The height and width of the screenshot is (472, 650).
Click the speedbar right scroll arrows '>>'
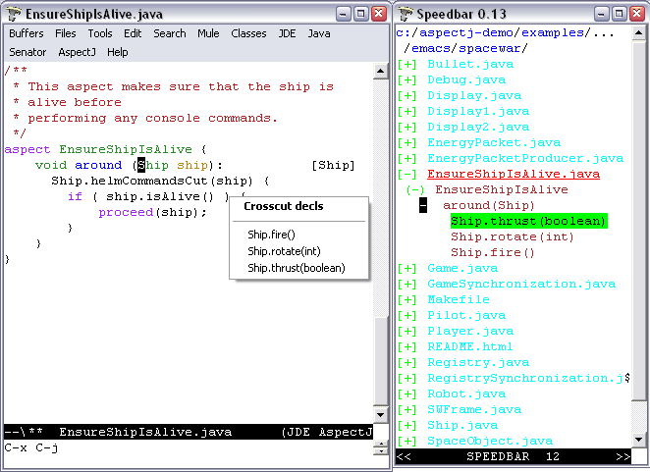tap(621, 457)
